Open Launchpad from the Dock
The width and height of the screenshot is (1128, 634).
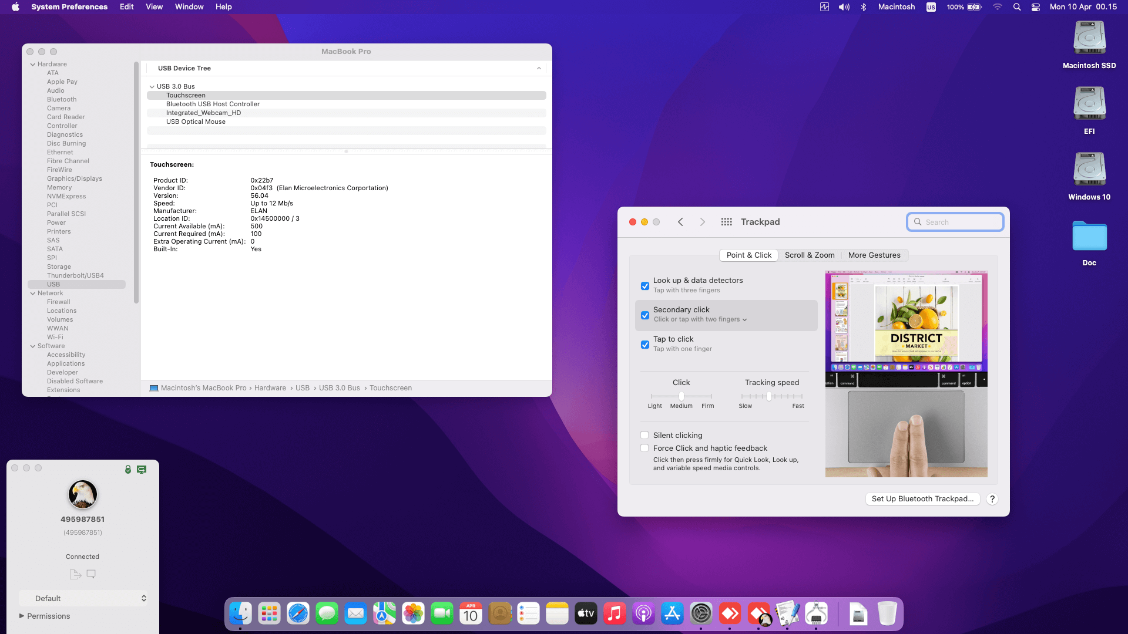point(269,614)
